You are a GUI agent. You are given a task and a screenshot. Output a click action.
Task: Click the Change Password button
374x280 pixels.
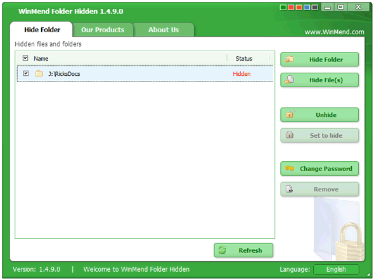tap(319, 168)
